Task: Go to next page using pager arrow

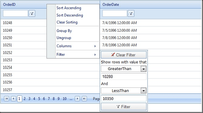Action: 77,99
